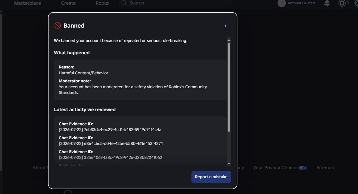Click the What happened heading

[72, 53]
